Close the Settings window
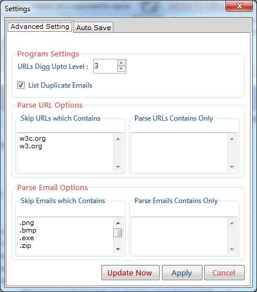Screen dimensions: 257x292 239,6
